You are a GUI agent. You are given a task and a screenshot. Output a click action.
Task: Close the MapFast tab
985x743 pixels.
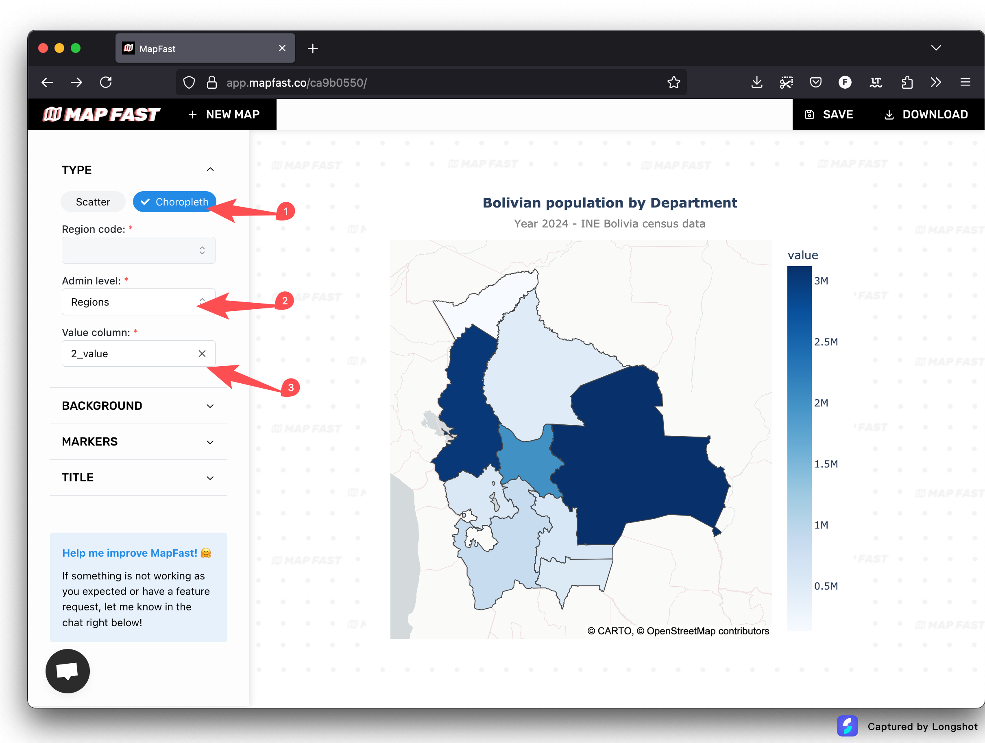[282, 48]
